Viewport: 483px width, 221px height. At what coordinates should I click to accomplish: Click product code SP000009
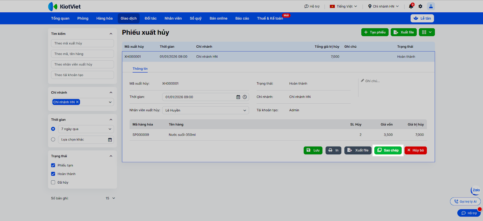tap(141, 135)
